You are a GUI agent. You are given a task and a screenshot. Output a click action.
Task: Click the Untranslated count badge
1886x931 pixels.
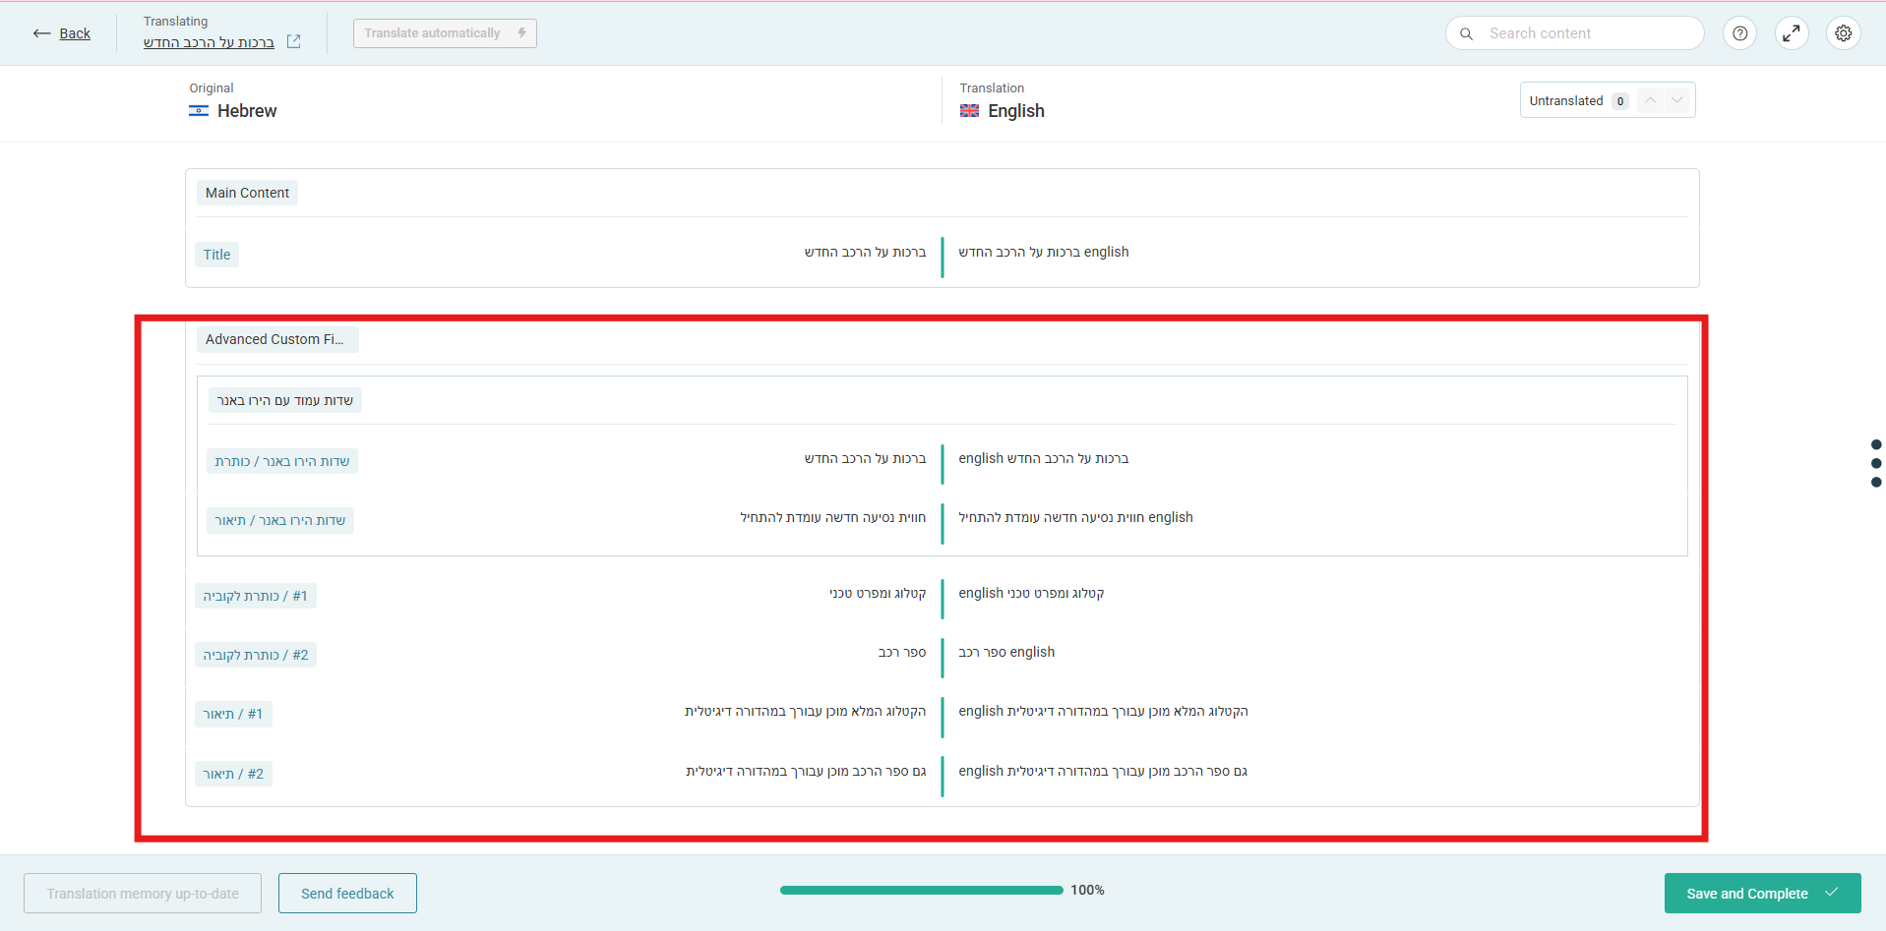(x=1620, y=101)
